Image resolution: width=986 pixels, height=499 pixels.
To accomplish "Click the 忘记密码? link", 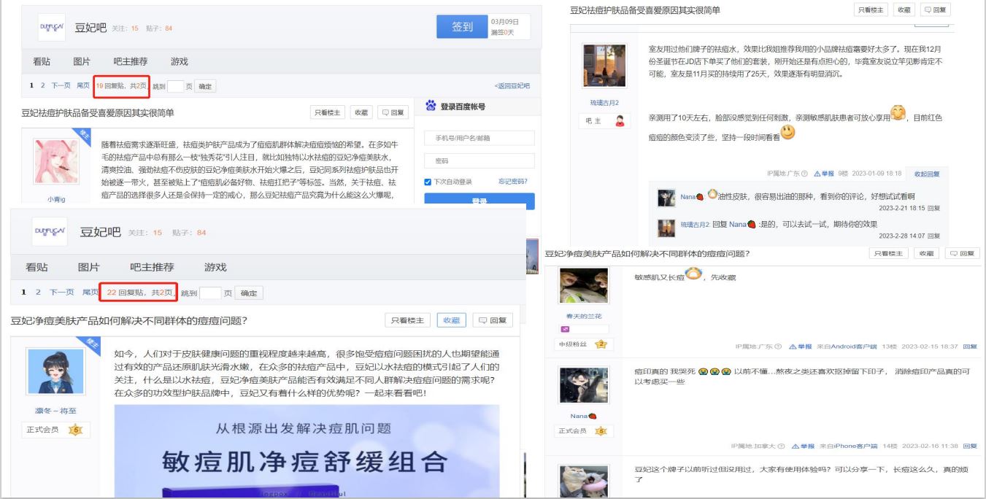I will tap(512, 182).
